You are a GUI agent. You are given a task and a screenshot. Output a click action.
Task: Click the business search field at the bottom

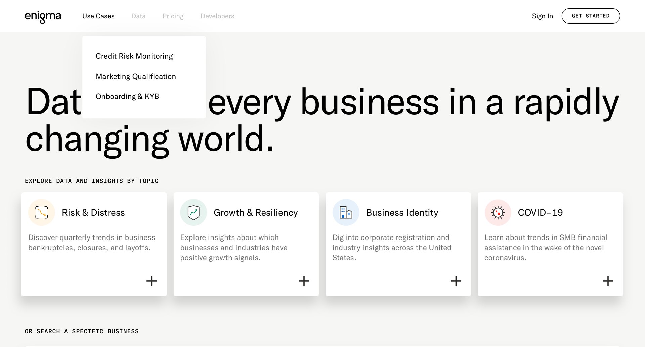[x=322, y=345]
